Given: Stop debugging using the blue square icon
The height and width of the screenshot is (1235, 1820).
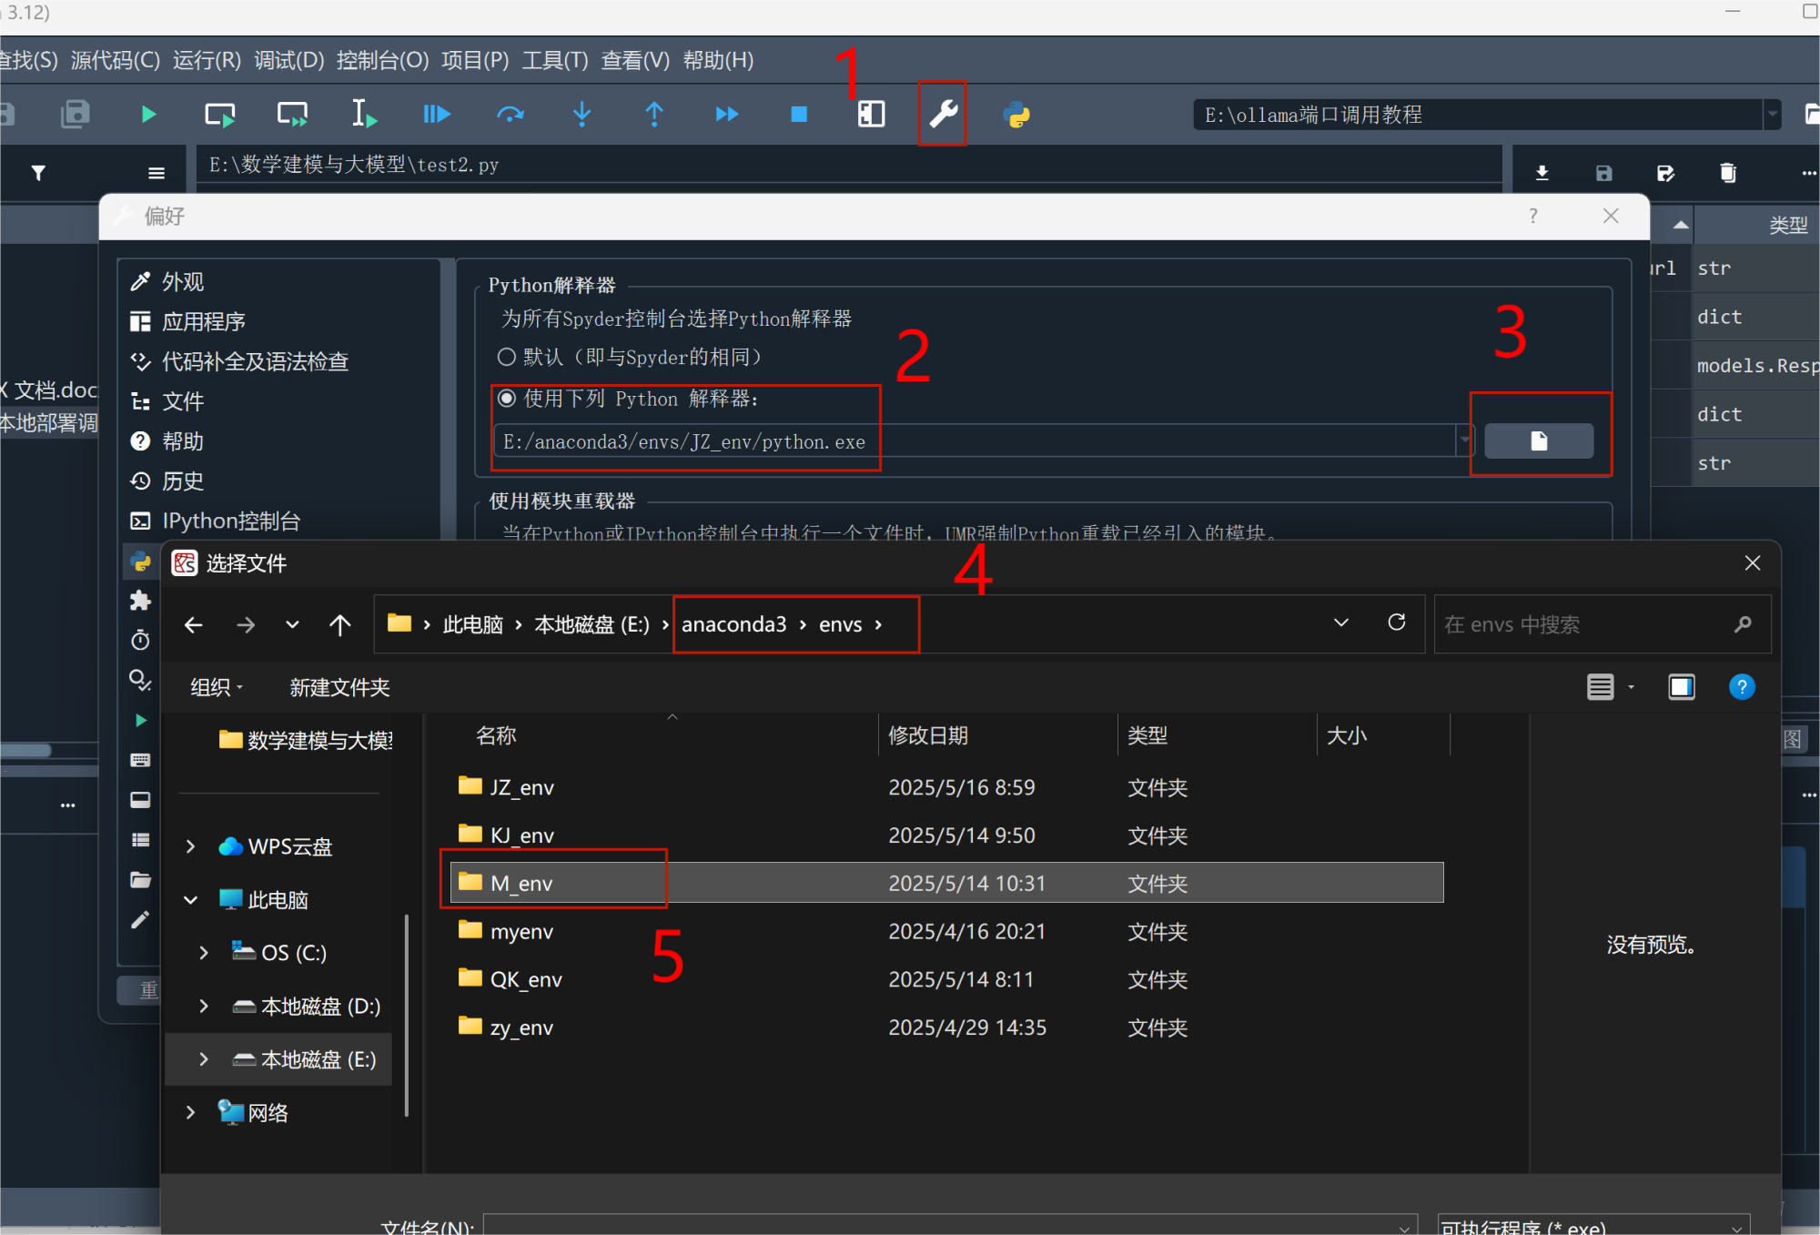Looking at the screenshot, I should [799, 115].
